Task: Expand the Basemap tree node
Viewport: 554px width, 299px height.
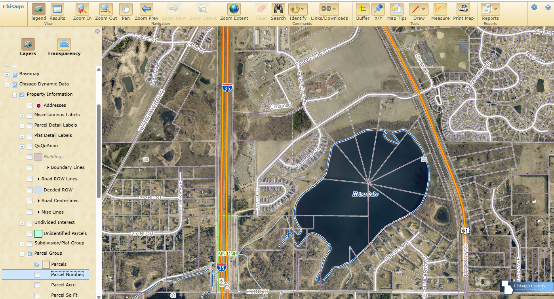Action: [x=7, y=74]
